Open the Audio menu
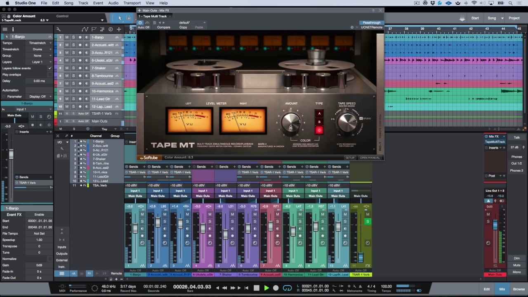The height and width of the screenshot is (297, 528). [113, 3]
